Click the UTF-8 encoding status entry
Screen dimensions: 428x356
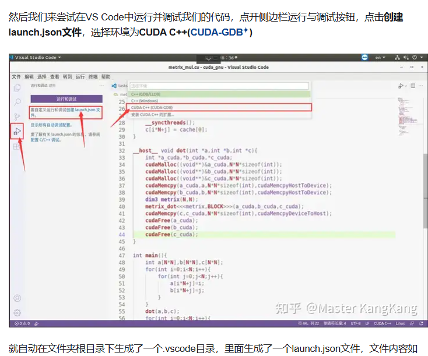356,323
